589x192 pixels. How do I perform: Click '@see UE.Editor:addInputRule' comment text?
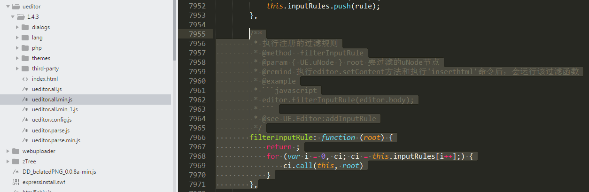click(319, 118)
